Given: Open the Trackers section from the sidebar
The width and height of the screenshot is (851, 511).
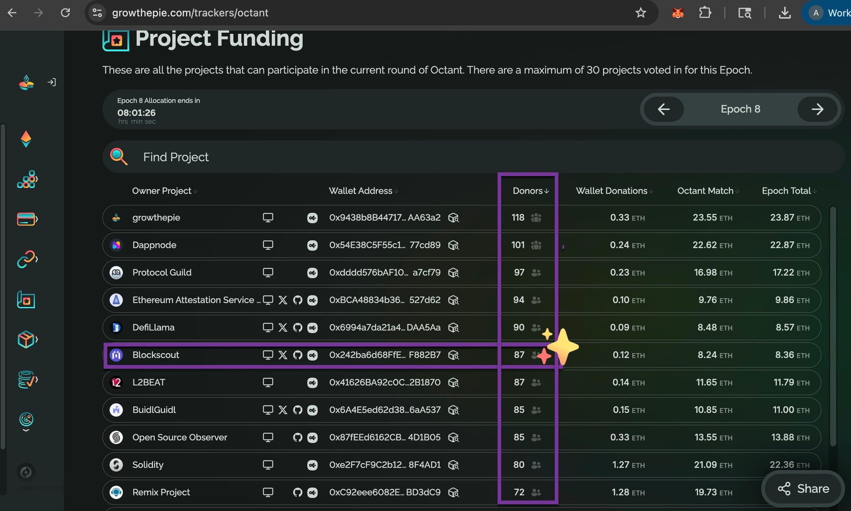Looking at the screenshot, I should click(26, 300).
